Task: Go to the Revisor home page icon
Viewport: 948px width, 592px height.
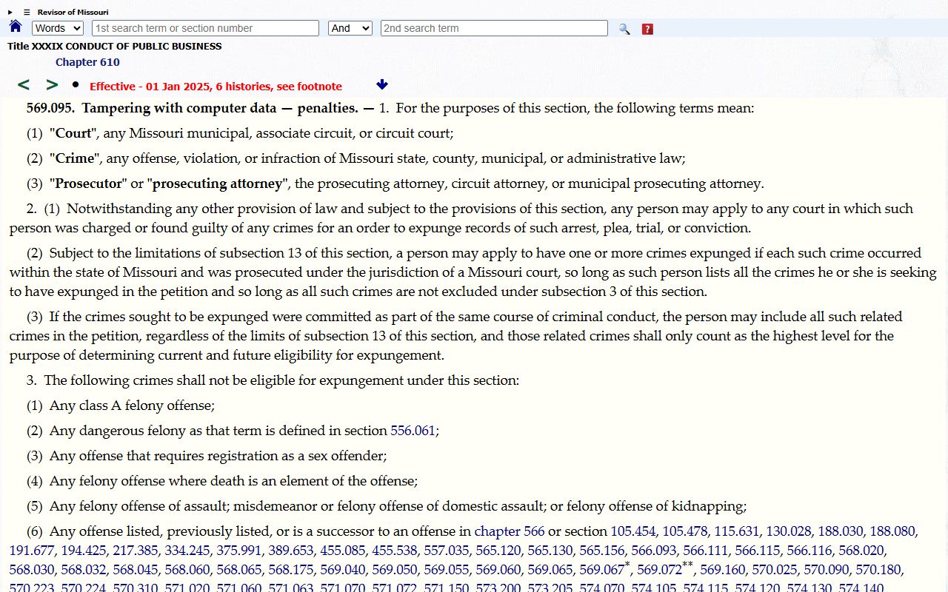Action: pyautogui.click(x=16, y=27)
